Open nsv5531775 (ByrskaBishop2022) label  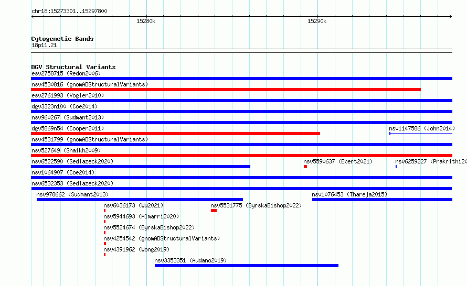[256, 205]
